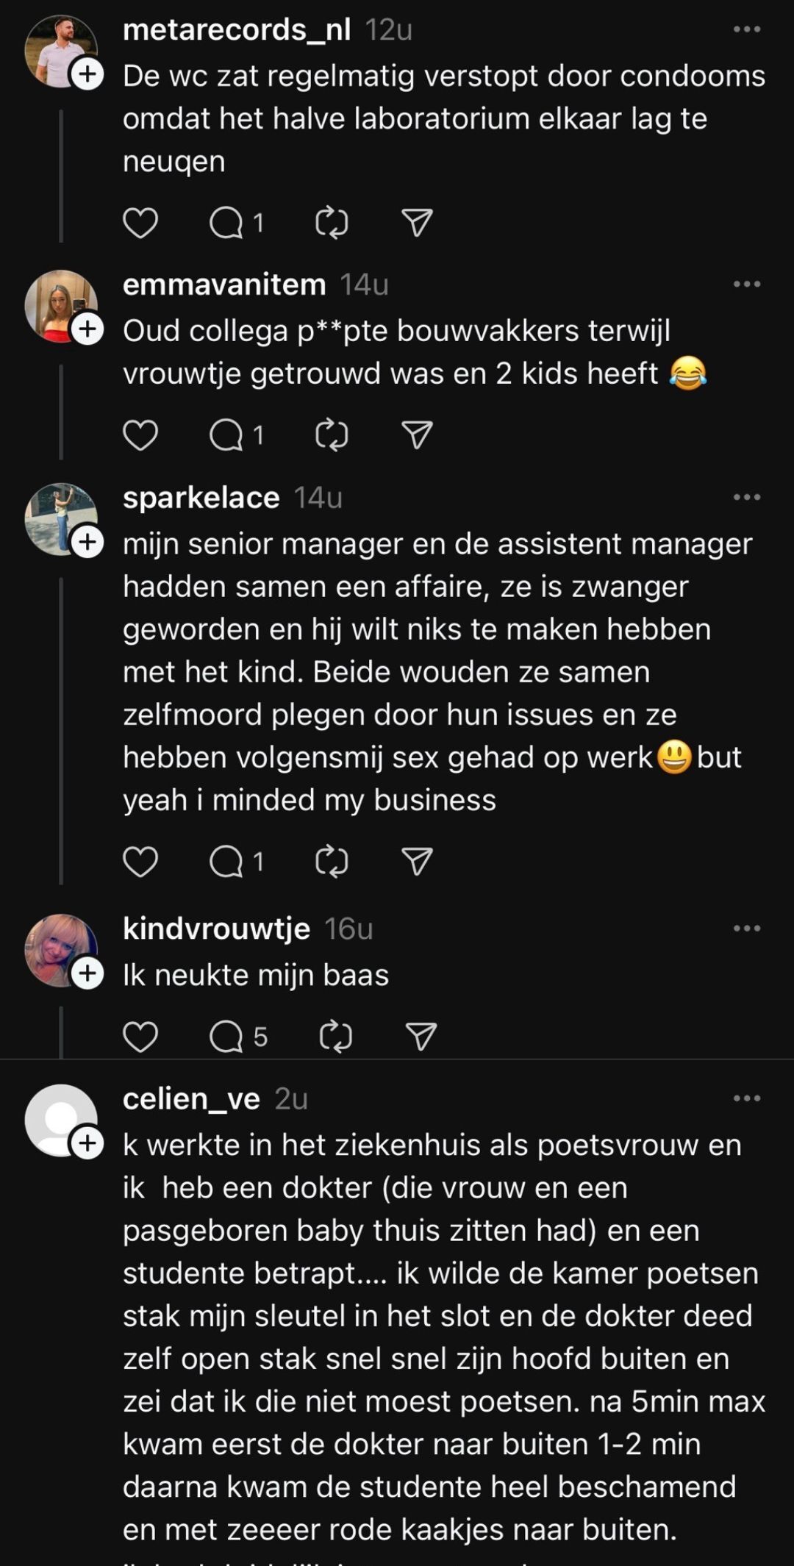Image resolution: width=794 pixels, height=1566 pixels.
Task: Follow celien_ve with the plus badge
Action: pyautogui.click(x=87, y=1143)
